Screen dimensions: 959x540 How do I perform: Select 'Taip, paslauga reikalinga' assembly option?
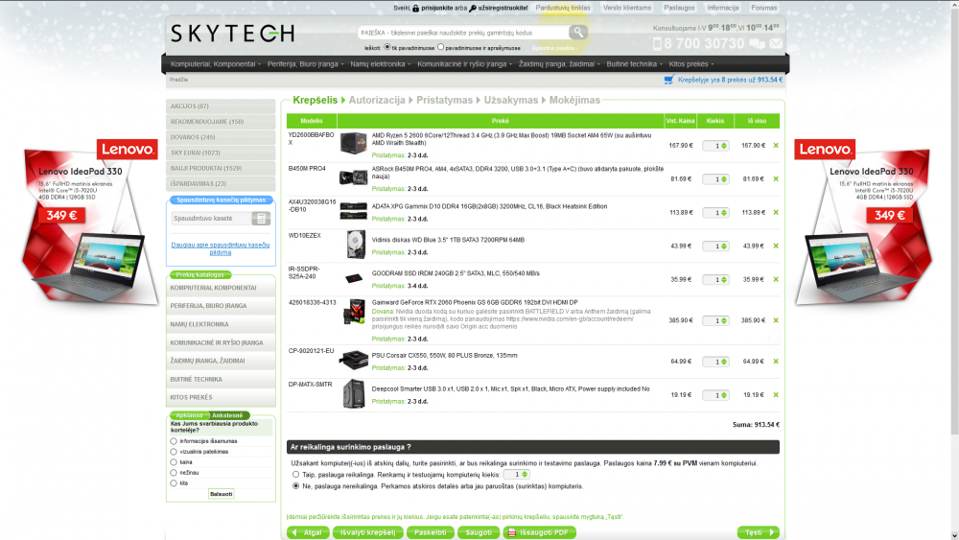296,475
